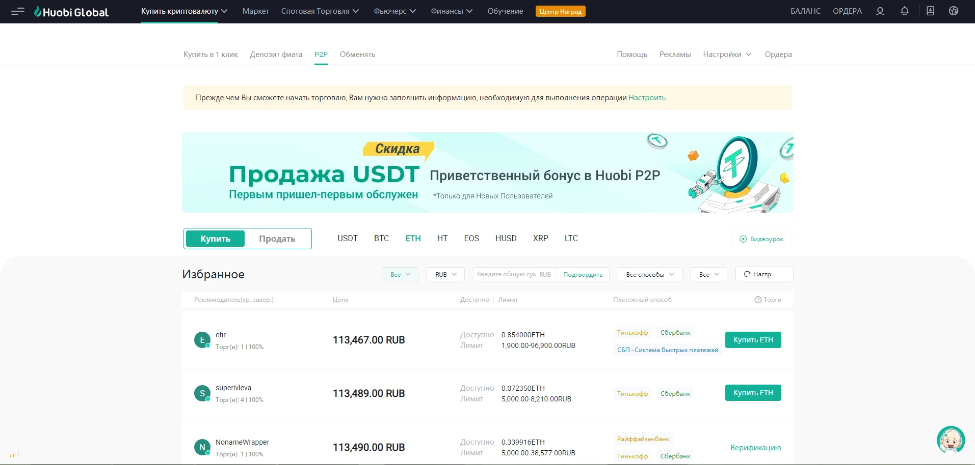Open Все способы payment dropdown
The height and width of the screenshot is (465, 975).
650,274
